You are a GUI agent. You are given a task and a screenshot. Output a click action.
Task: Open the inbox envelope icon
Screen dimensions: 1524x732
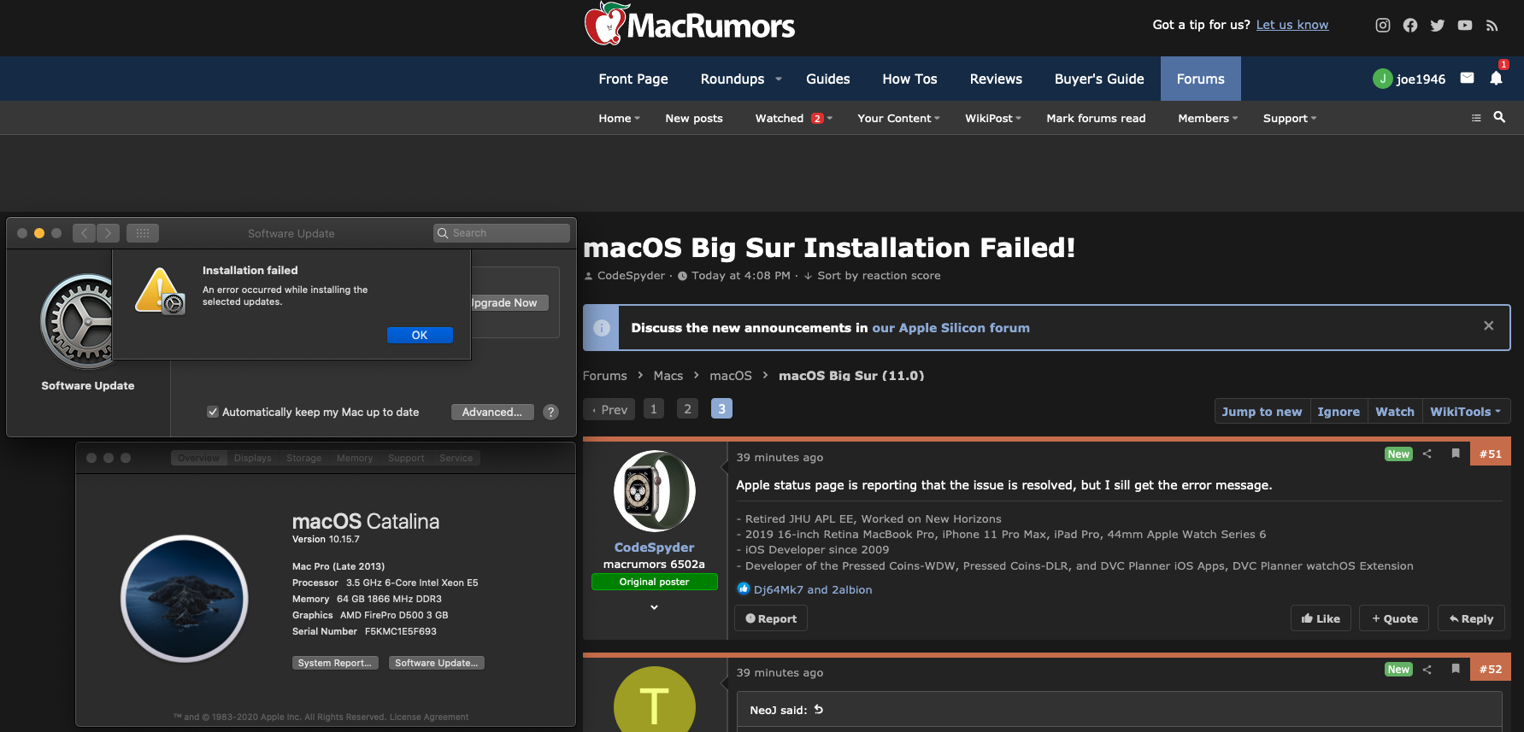tap(1467, 78)
